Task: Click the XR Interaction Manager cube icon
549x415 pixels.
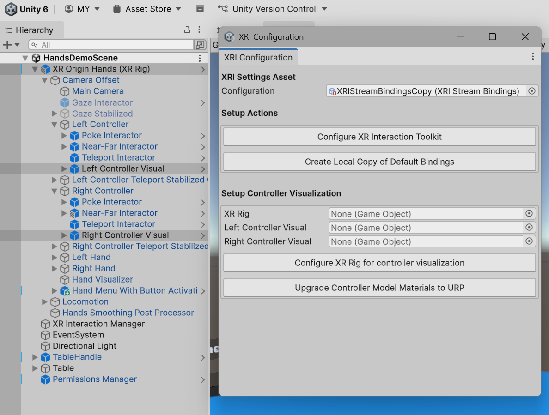Action: pyautogui.click(x=45, y=324)
